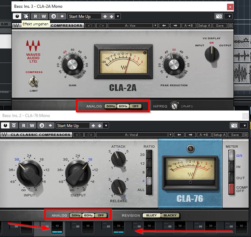Click the undo arrow in CLA-2A Waves toolbar
251x237 pixels.
(x=90, y=26)
